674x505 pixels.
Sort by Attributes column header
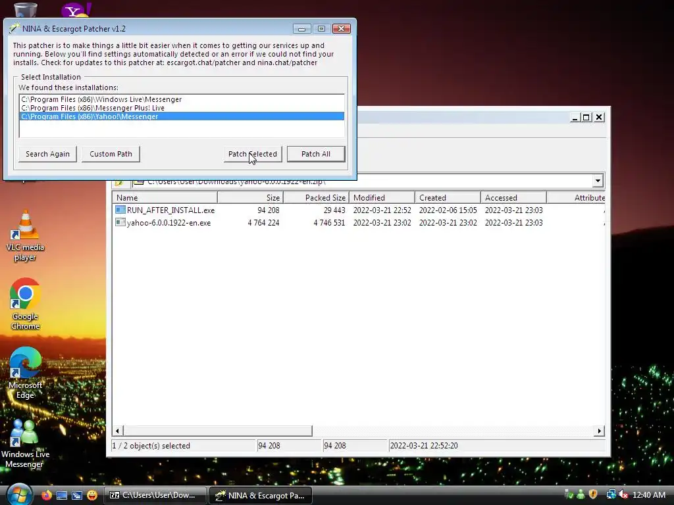[576, 197]
